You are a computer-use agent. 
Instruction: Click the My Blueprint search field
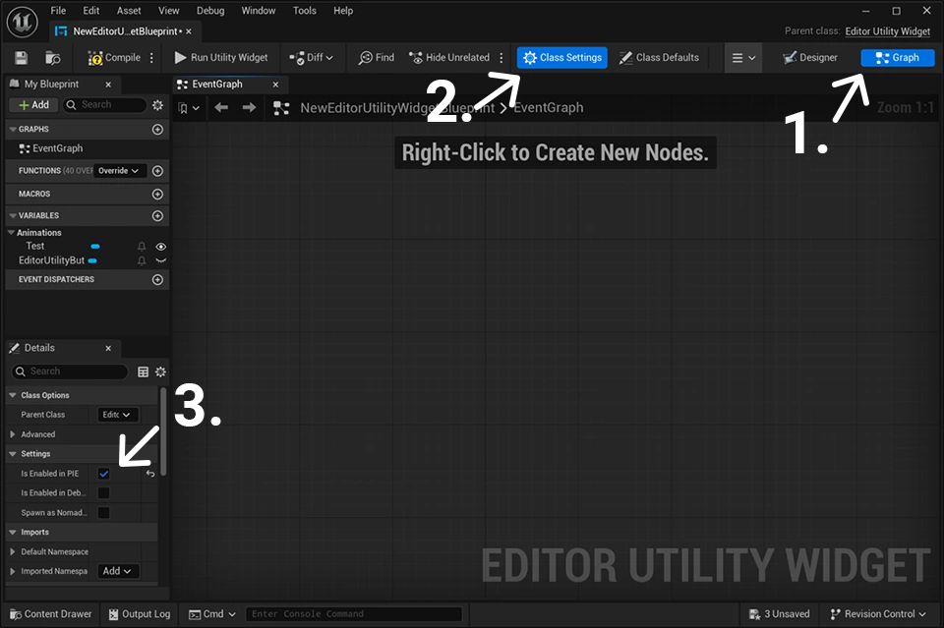point(105,104)
